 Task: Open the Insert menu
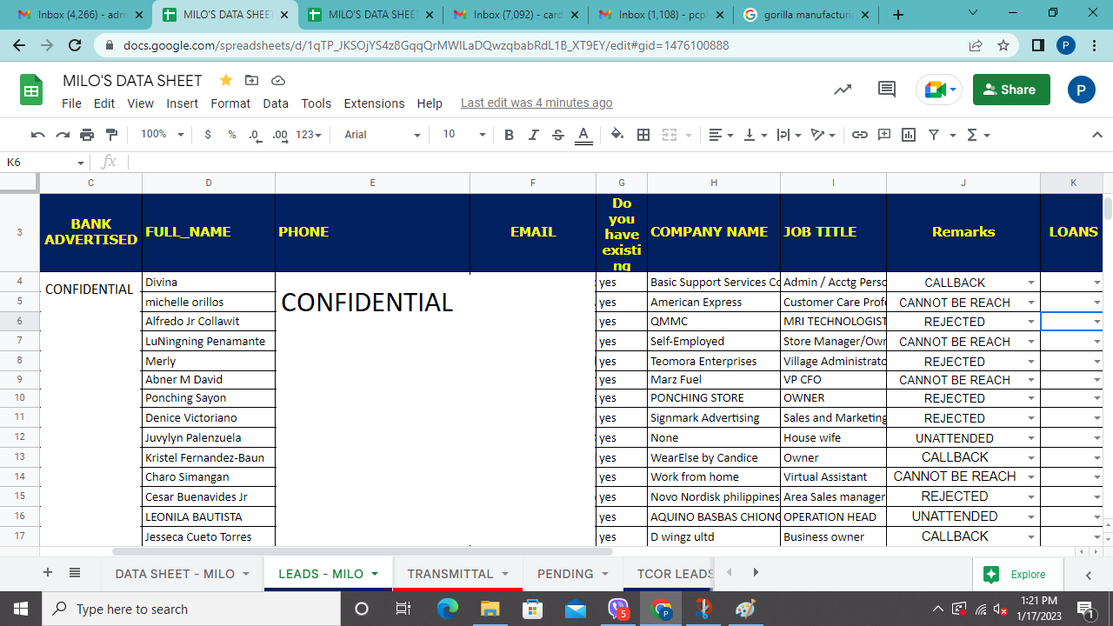183,103
